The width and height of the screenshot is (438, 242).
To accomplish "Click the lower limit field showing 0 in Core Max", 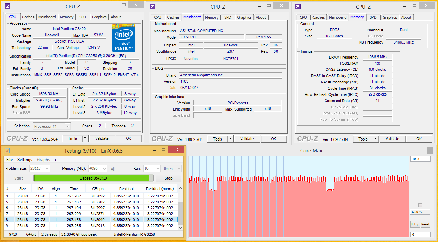I will tap(420, 235).
